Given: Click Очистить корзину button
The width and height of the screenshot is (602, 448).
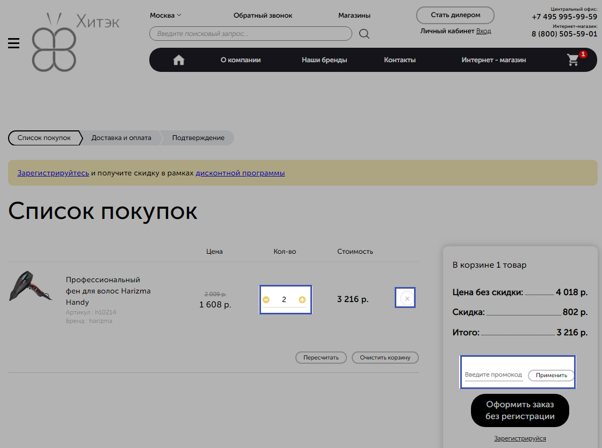Looking at the screenshot, I should tap(385, 358).
